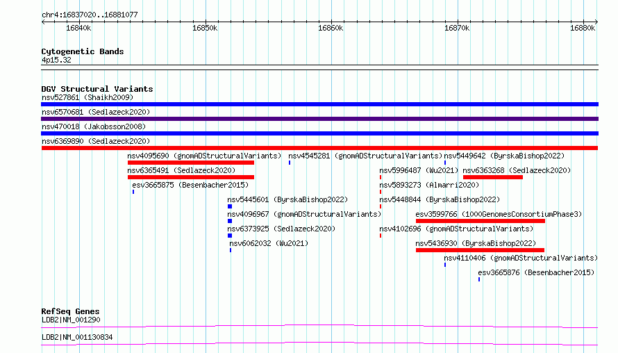Click the red bar under nsv6363268
Image resolution: width=618 pixels, height=353 pixels.
coord(493,177)
